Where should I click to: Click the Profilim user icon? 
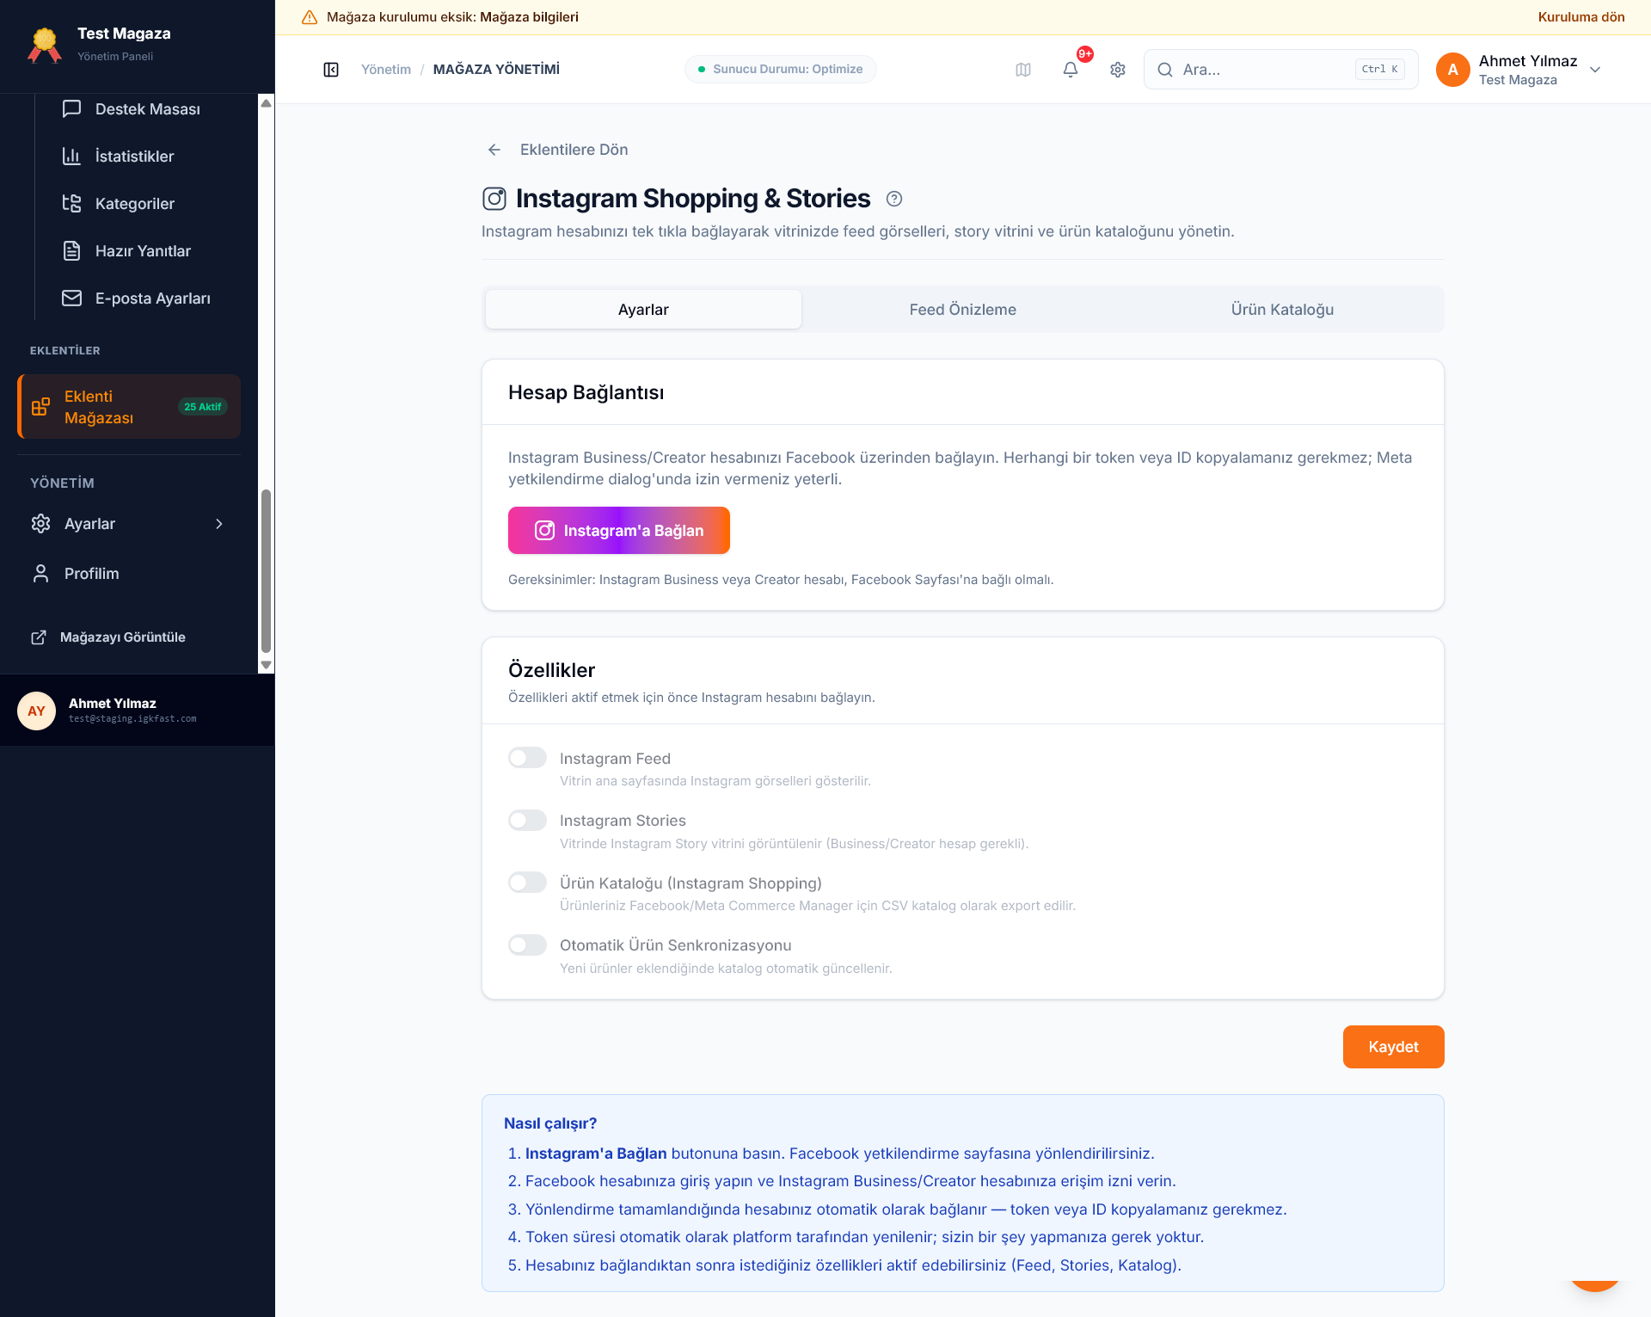[x=40, y=574]
